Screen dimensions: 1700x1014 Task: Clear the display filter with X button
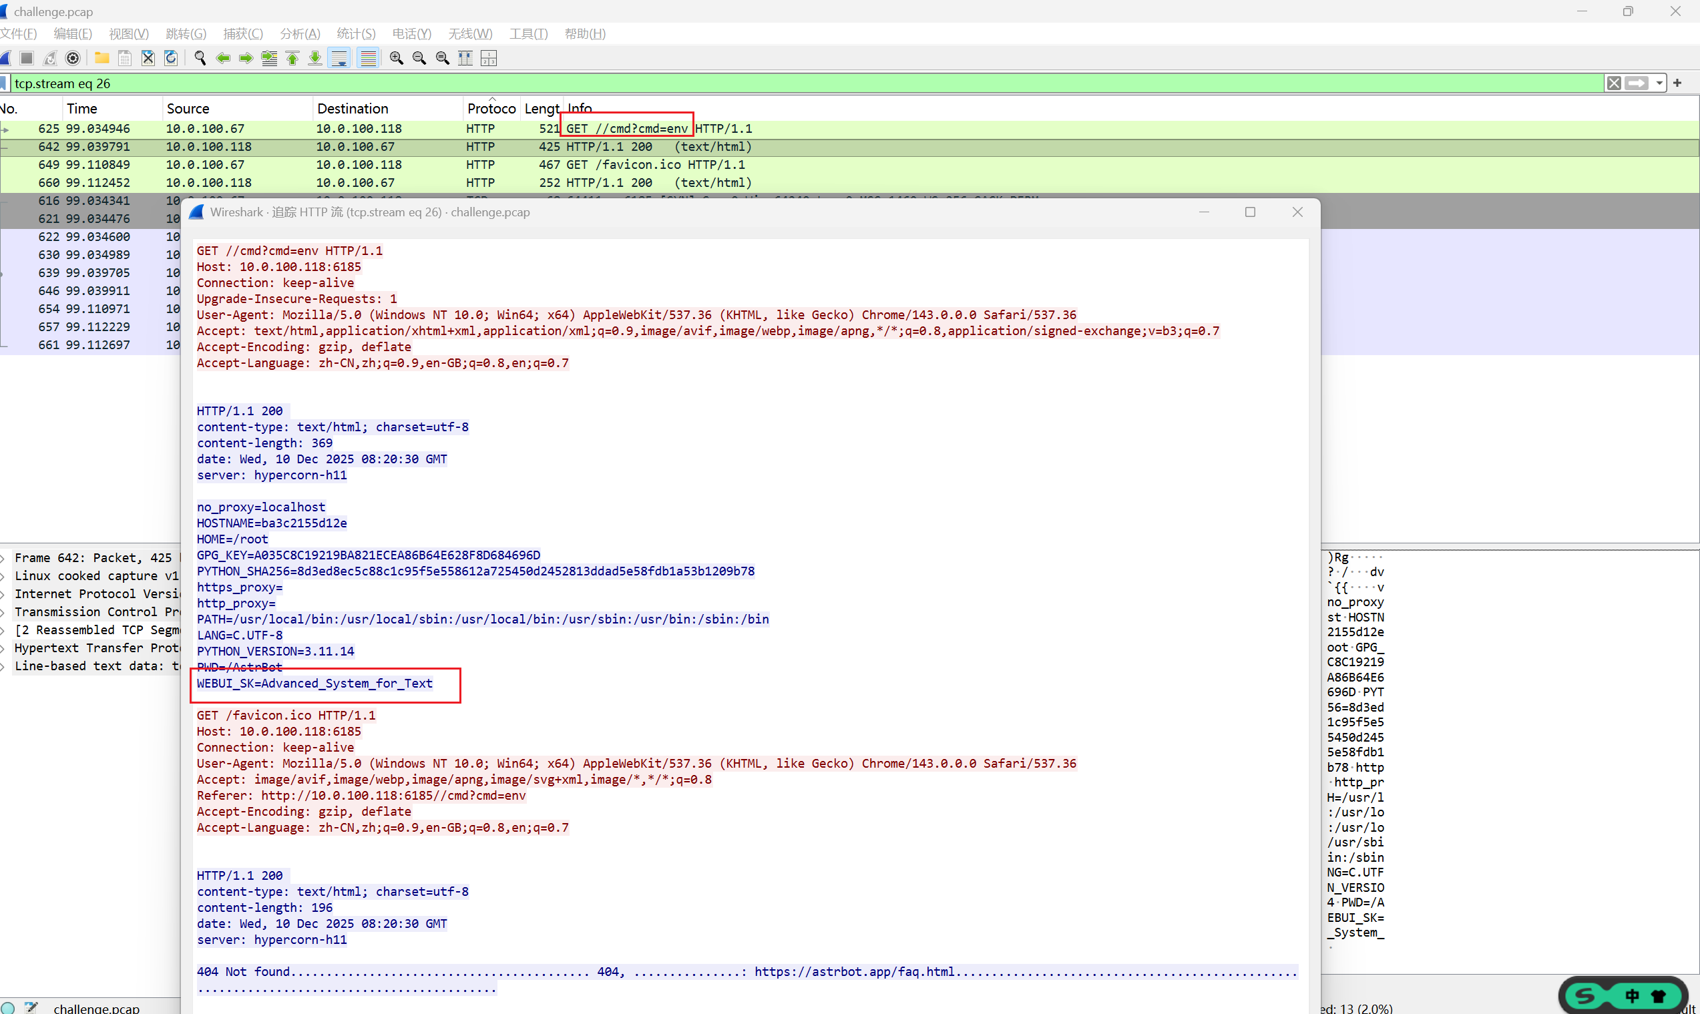(x=1614, y=83)
